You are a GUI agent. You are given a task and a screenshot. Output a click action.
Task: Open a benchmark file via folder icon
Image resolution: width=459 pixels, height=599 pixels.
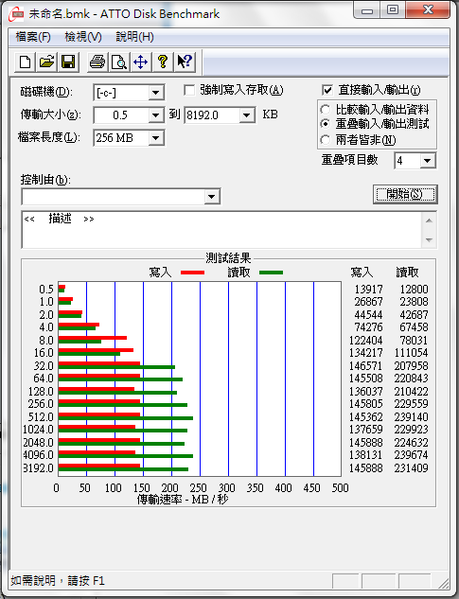46,62
